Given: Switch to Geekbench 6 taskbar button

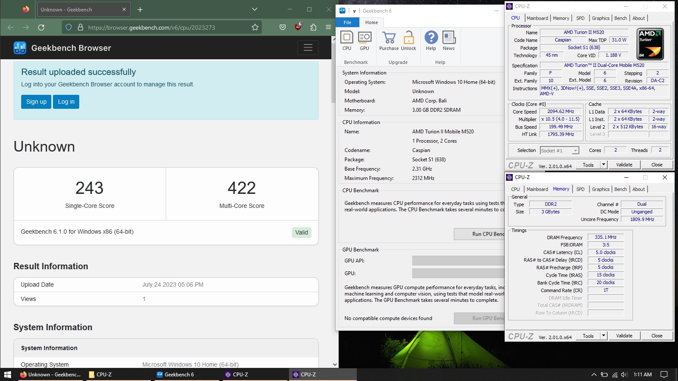Looking at the screenshot, I should 186,374.
